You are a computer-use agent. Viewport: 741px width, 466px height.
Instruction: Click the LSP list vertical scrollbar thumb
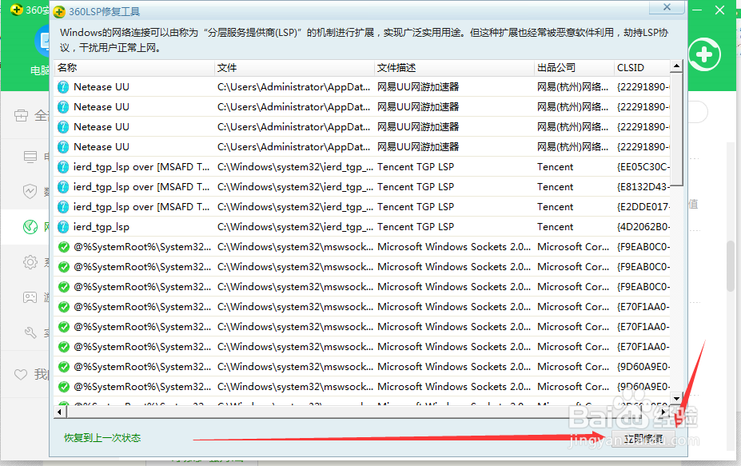tap(676, 129)
